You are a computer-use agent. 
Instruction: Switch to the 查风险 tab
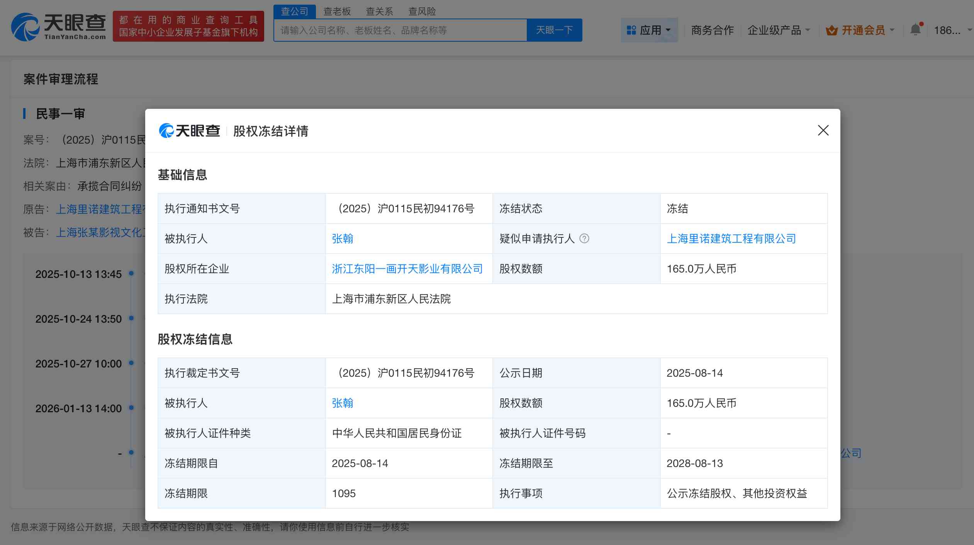(422, 11)
